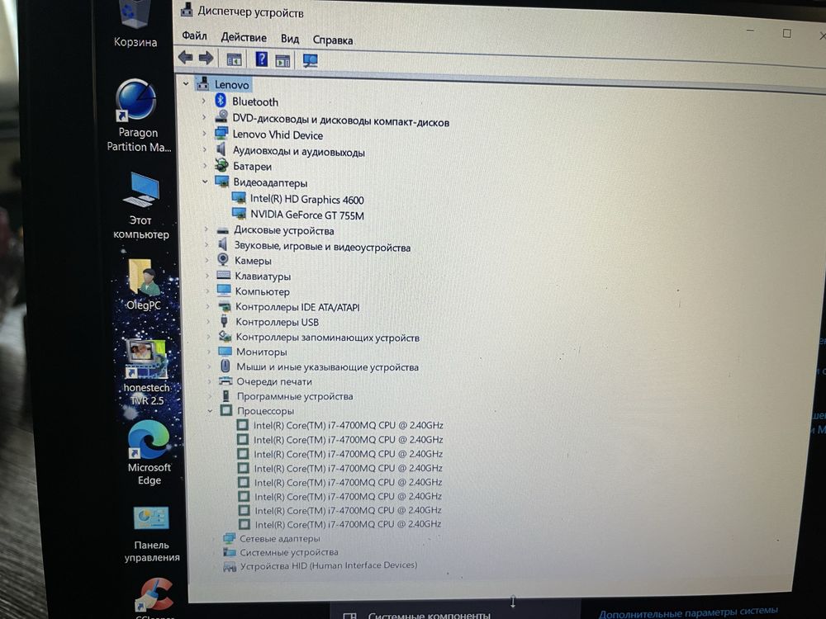Image resolution: width=826 pixels, height=619 pixels.
Task: Select first Intel Core i7-4700MQ processor entry
Action: click(x=339, y=425)
